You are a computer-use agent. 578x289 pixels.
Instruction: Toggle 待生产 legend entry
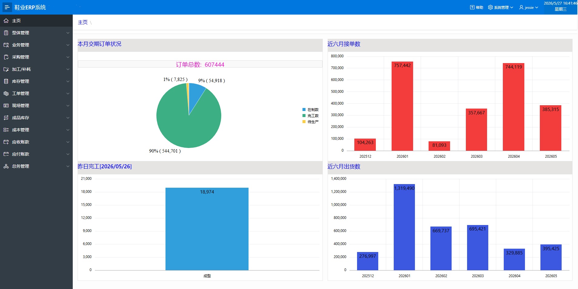tap(310, 122)
